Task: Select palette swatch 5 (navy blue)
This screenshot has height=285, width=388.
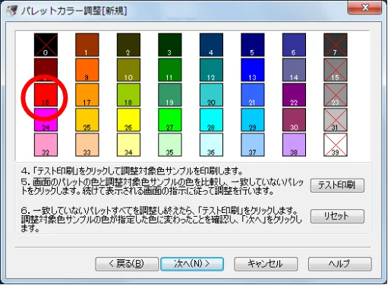Action: tap(253, 45)
